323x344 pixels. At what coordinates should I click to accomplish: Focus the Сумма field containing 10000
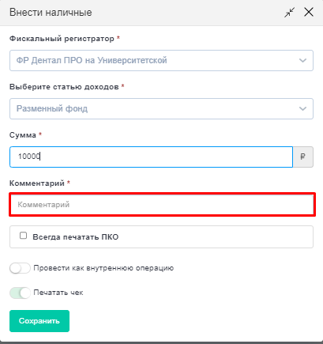pos(151,157)
